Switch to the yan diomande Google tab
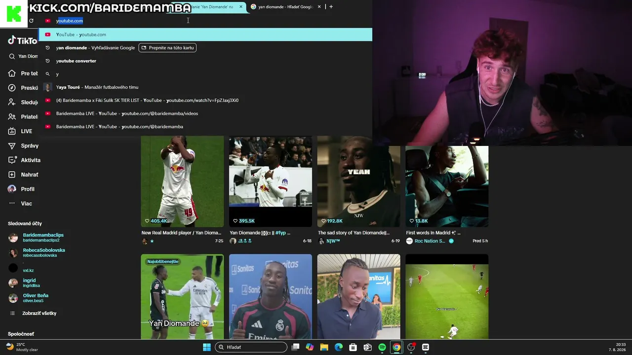 (x=286, y=7)
